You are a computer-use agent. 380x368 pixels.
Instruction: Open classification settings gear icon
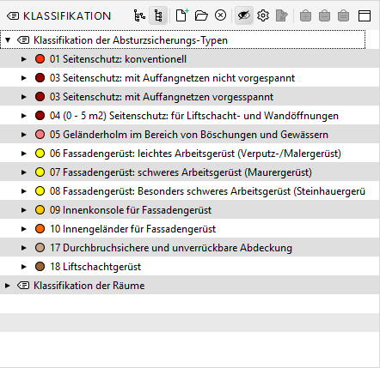(263, 15)
